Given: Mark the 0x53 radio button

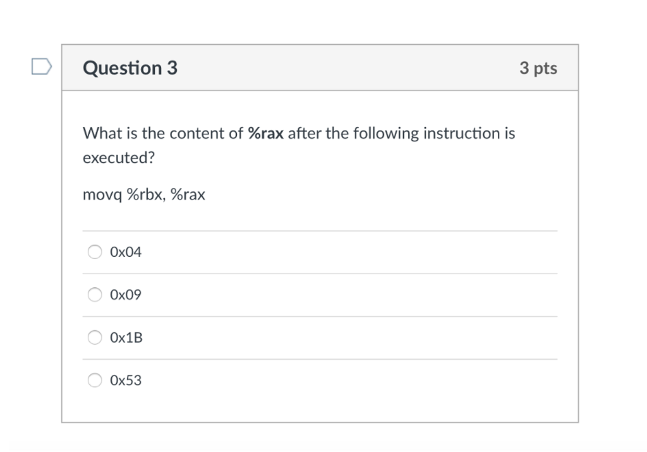Looking at the screenshot, I should tap(95, 381).
